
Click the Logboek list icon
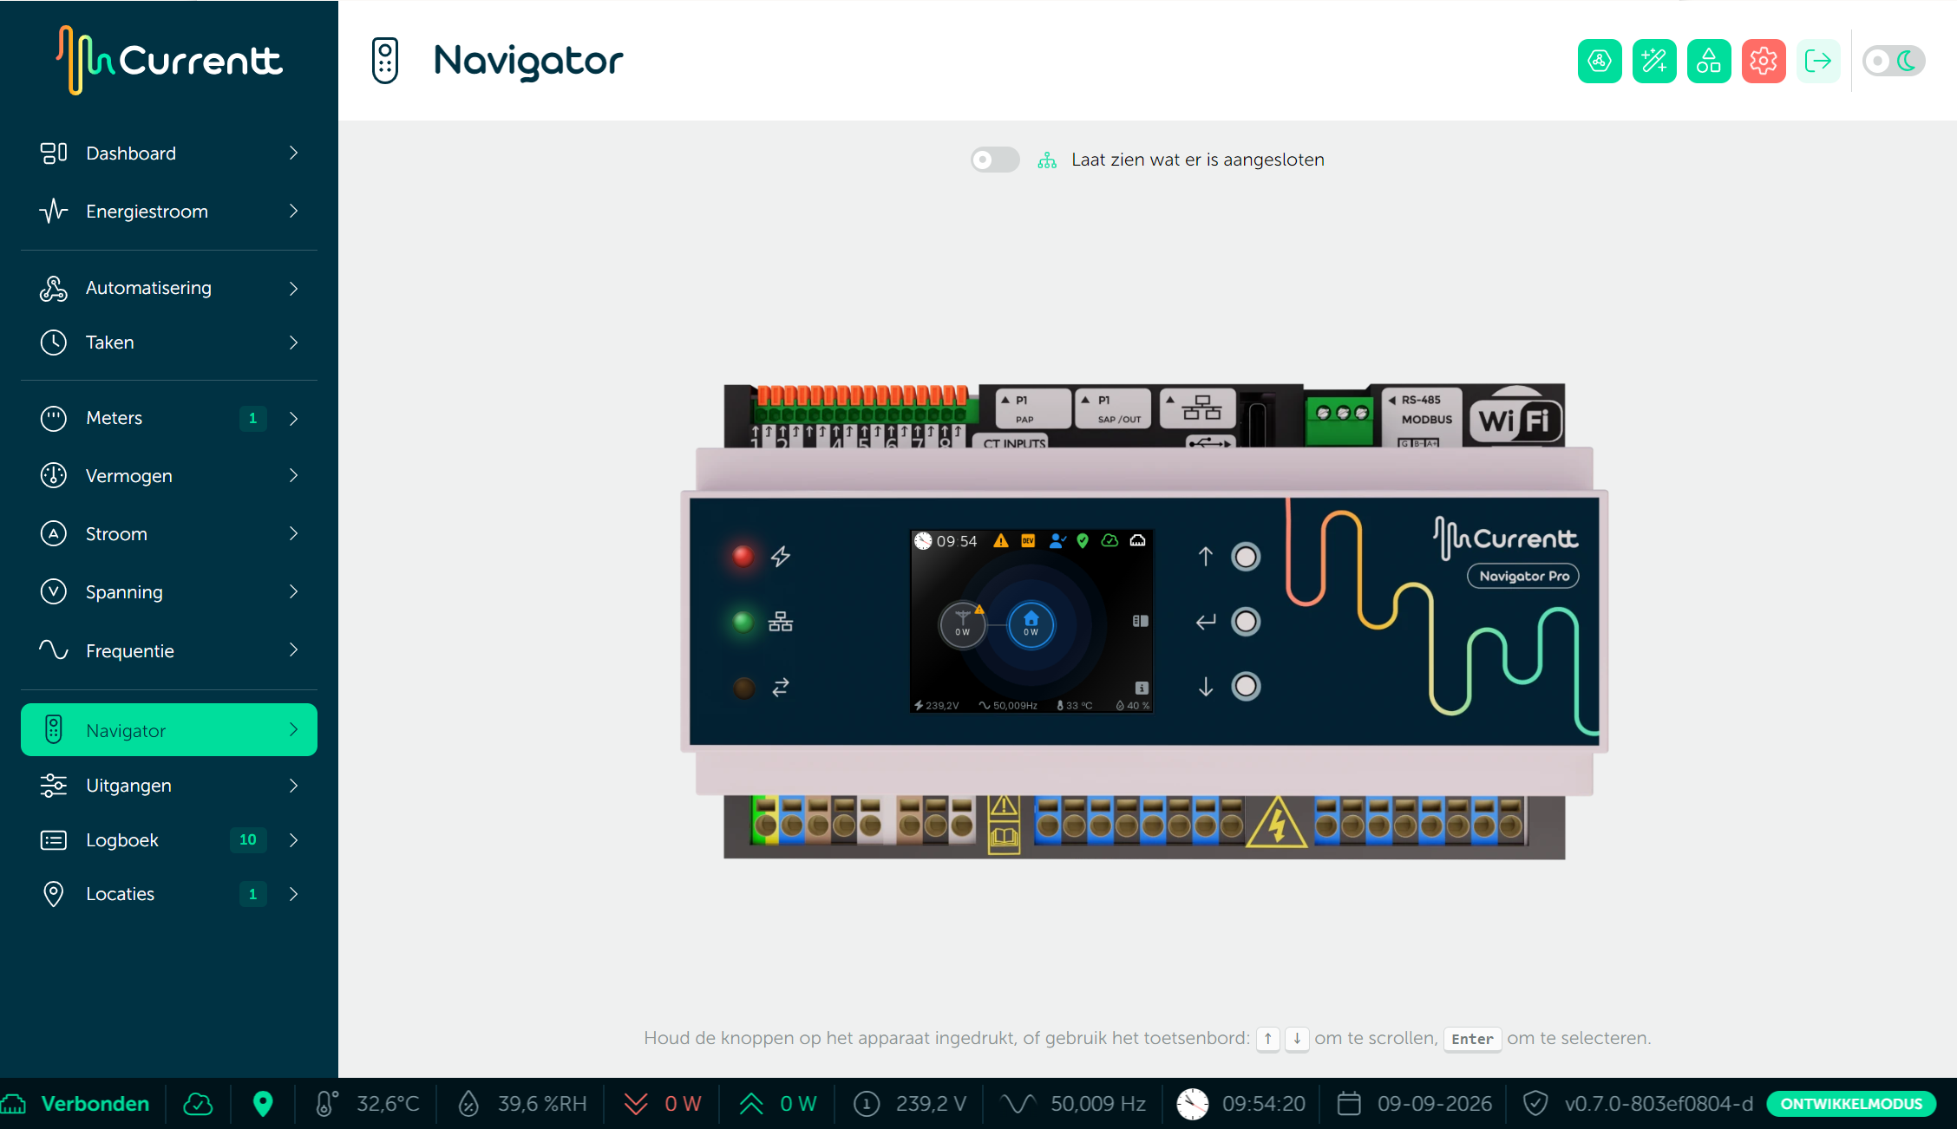(x=54, y=840)
